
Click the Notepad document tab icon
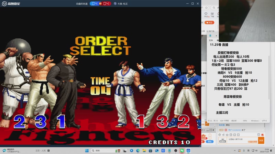coord(210,36)
